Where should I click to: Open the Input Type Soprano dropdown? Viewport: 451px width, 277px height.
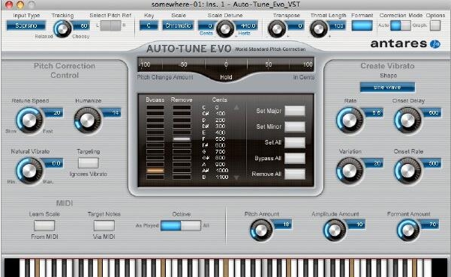tap(26, 25)
